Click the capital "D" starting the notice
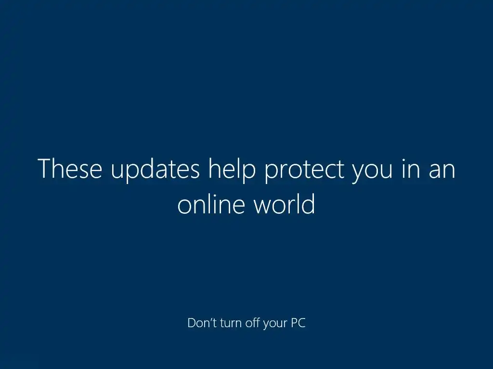This screenshot has width=493, height=369. (192, 323)
